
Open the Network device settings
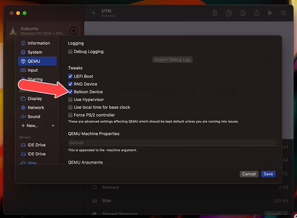pos(37,107)
